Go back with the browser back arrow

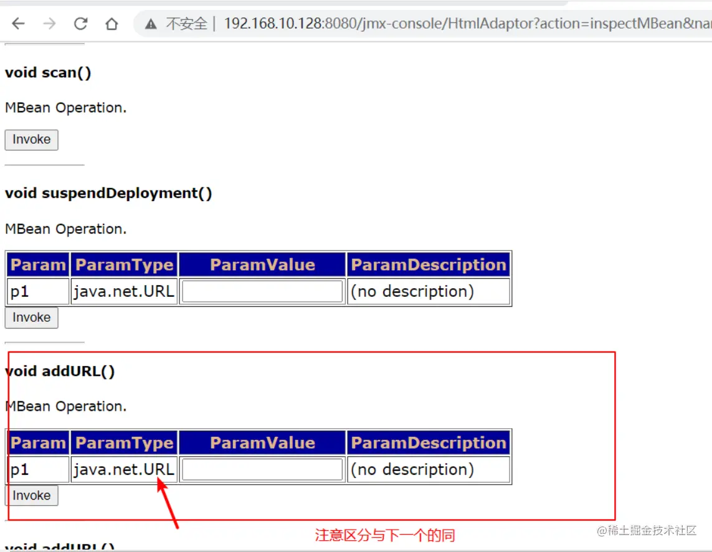[x=18, y=23]
